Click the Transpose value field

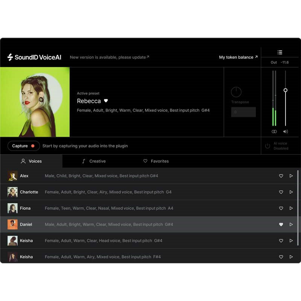tap(243, 112)
